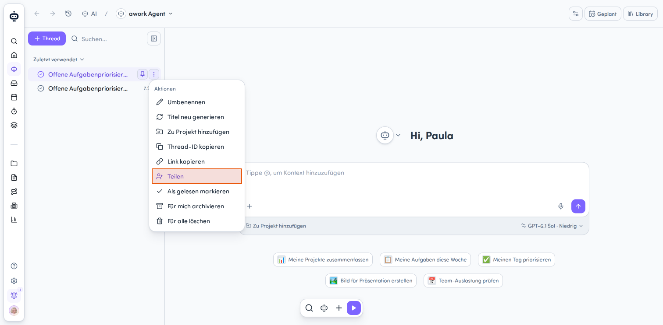Expand the 'Zuletzt verwendet' sorting dropdown
The height and width of the screenshot is (325, 663).
tap(59, 59)
